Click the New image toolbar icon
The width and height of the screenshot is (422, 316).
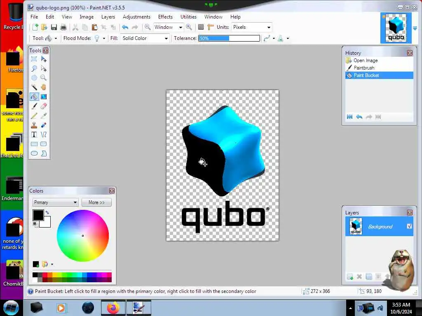(x=35, y=27)
